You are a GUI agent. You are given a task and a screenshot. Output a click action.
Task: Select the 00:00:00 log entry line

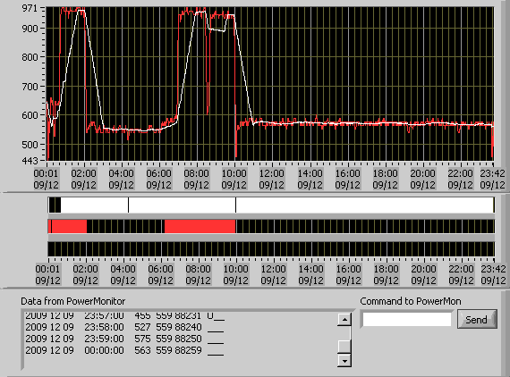(124, 350)
